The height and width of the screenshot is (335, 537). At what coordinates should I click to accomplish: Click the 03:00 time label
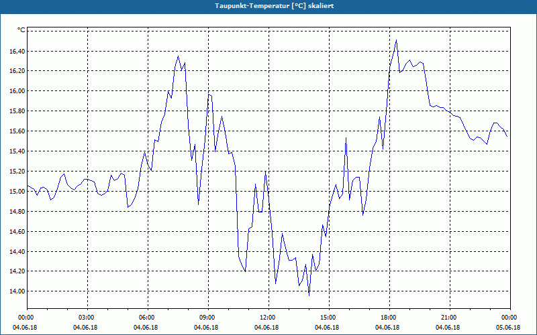(x=87, y=318)
